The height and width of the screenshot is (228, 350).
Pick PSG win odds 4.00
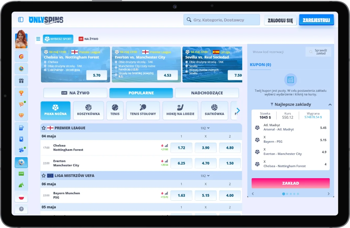coord(230,195)
